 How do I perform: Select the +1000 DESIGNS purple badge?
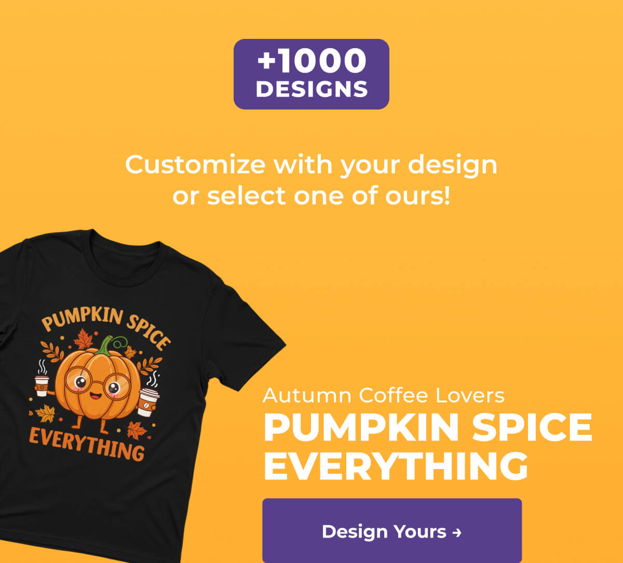(311, 74)
